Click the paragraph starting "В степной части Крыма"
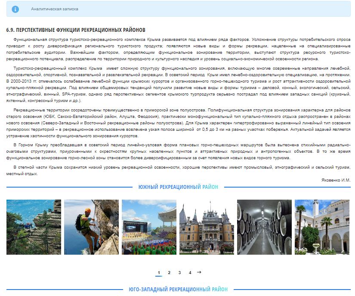This screenshot has height=296, width=355. [x=178, y=170]
